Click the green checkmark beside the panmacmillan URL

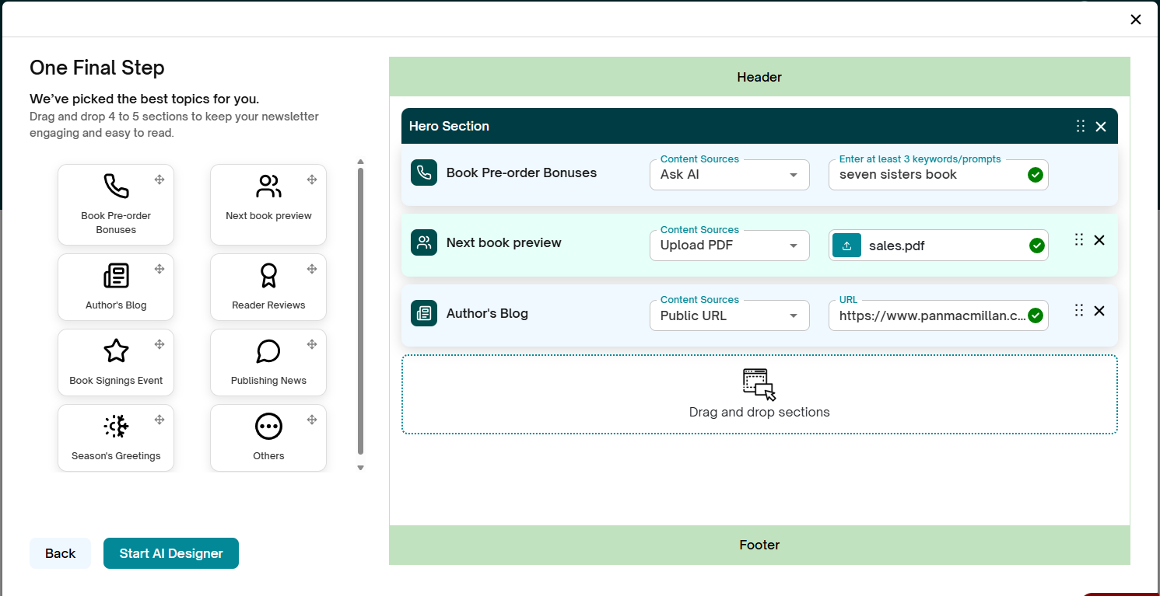tap(1035, 315)
